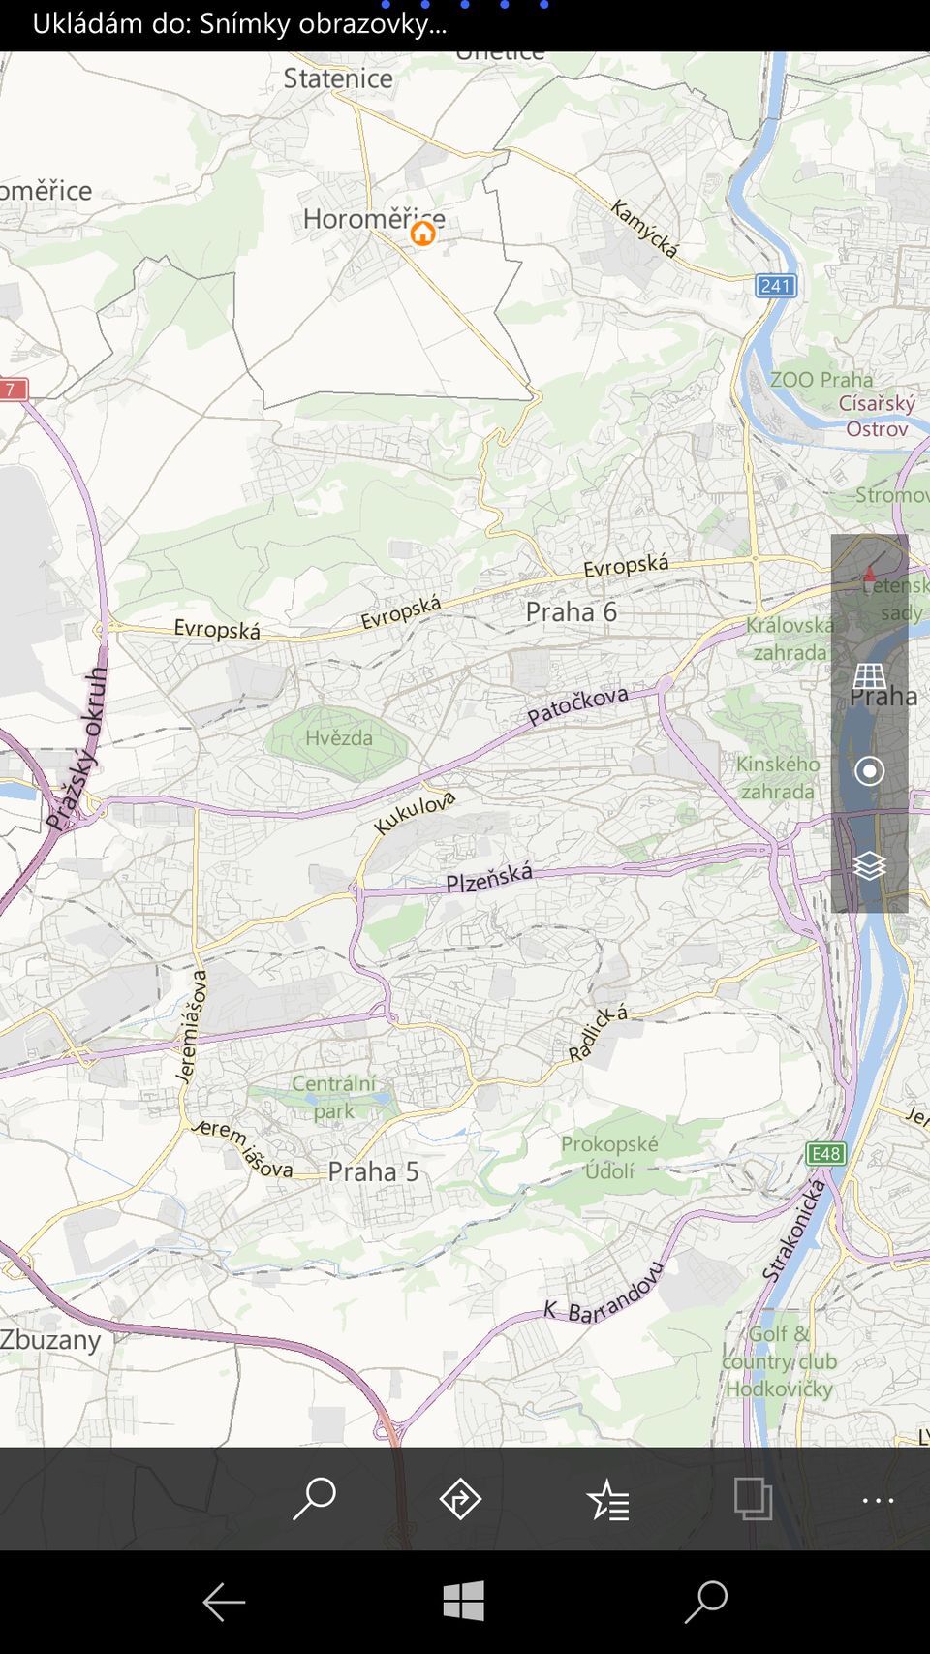Select the Hvězda park on the map
The width and height of the screenshot is (930, 1654).
tap(338, 738)
